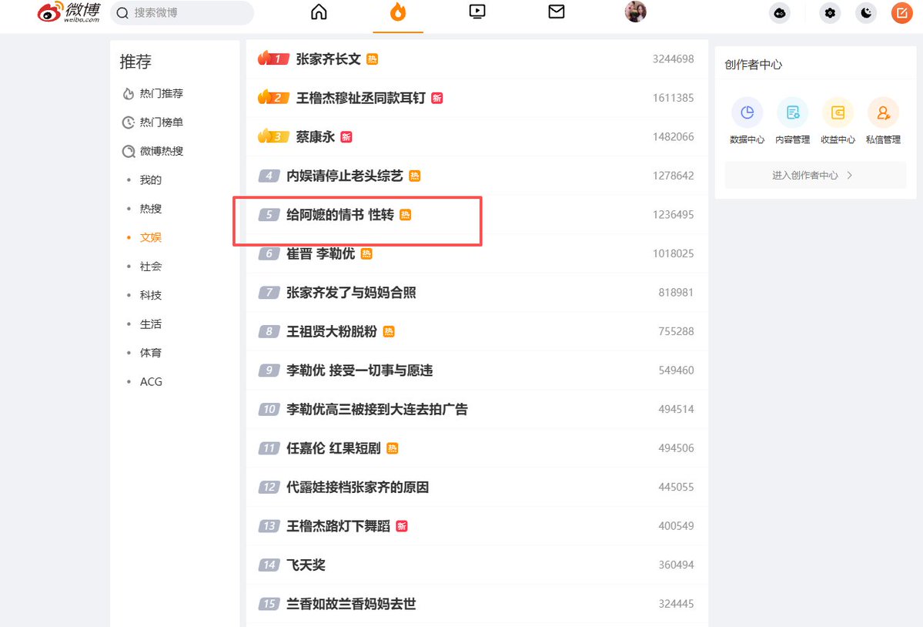Click the rank 4 number badge
This screenshot has height=627, width=923.
[x=269, y=176]
